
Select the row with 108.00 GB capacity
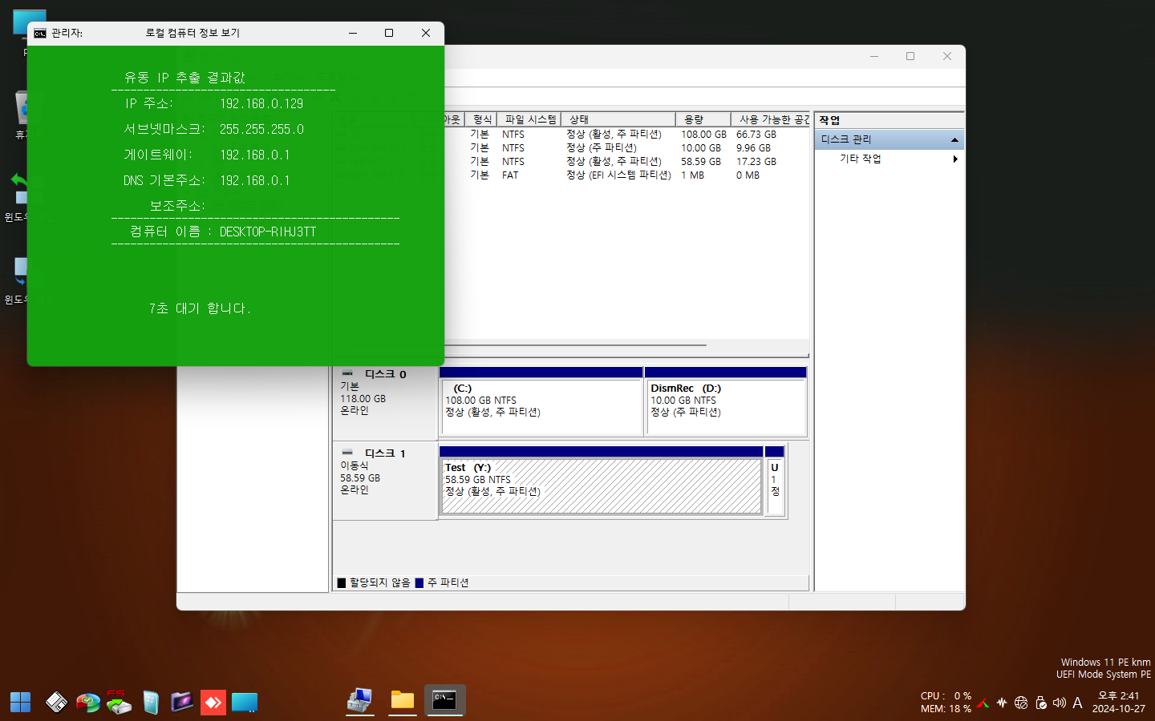coord(626,135)
